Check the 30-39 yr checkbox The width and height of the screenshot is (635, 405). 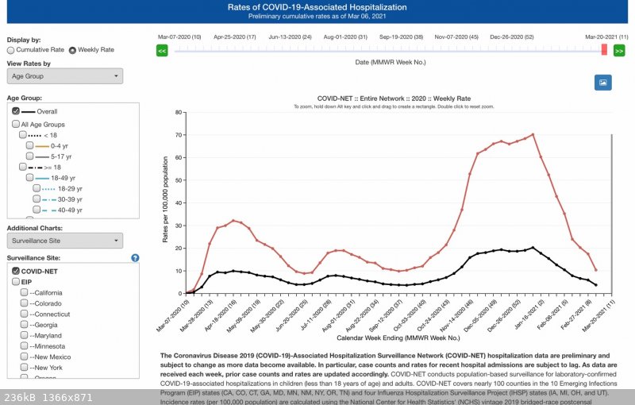(x=37, y=199)
